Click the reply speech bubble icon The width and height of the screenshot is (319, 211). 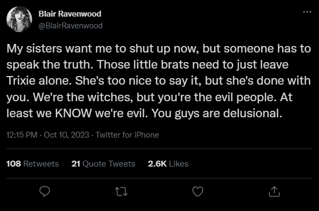coord(44,191)
